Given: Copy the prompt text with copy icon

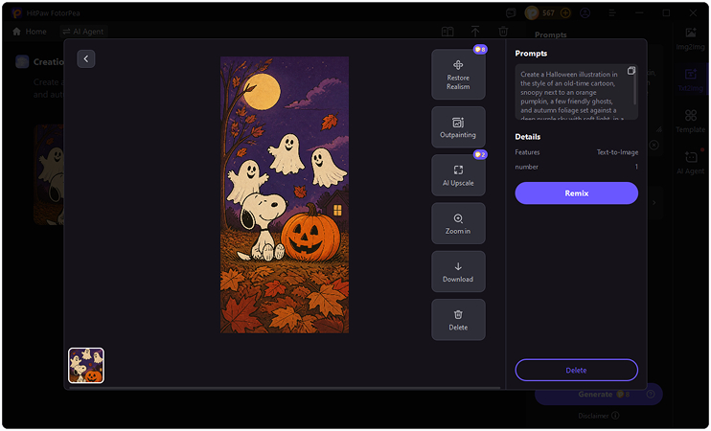Looking at the screenshot, I should (x=631, y=71).
